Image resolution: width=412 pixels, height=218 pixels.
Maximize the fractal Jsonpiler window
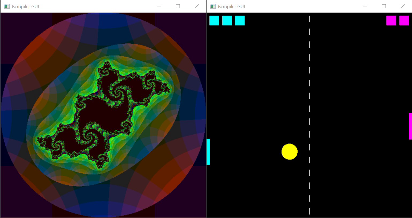pyautogui.click(x=178, y=6)
